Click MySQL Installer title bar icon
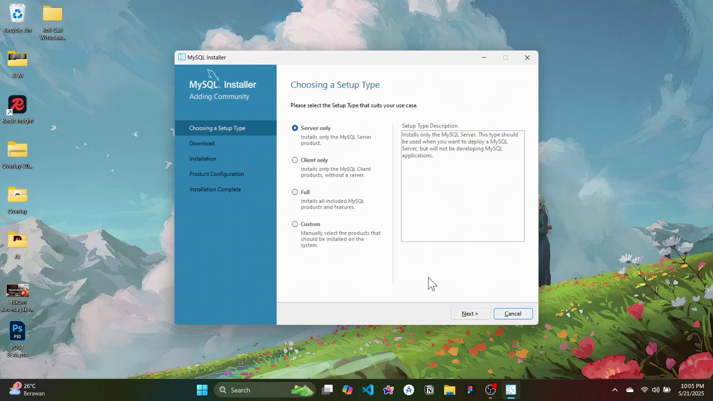This screenshot has height=401, width=713. [182, 57]
